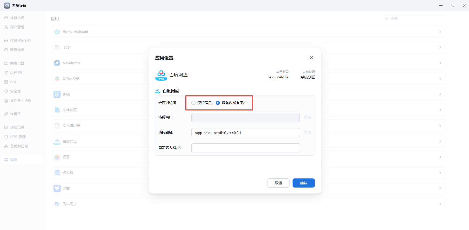Image resolution: width=469 pixels, height=230 pixels.
Task: Click the 自定义 URL input field
Action: tap(245, 148)
